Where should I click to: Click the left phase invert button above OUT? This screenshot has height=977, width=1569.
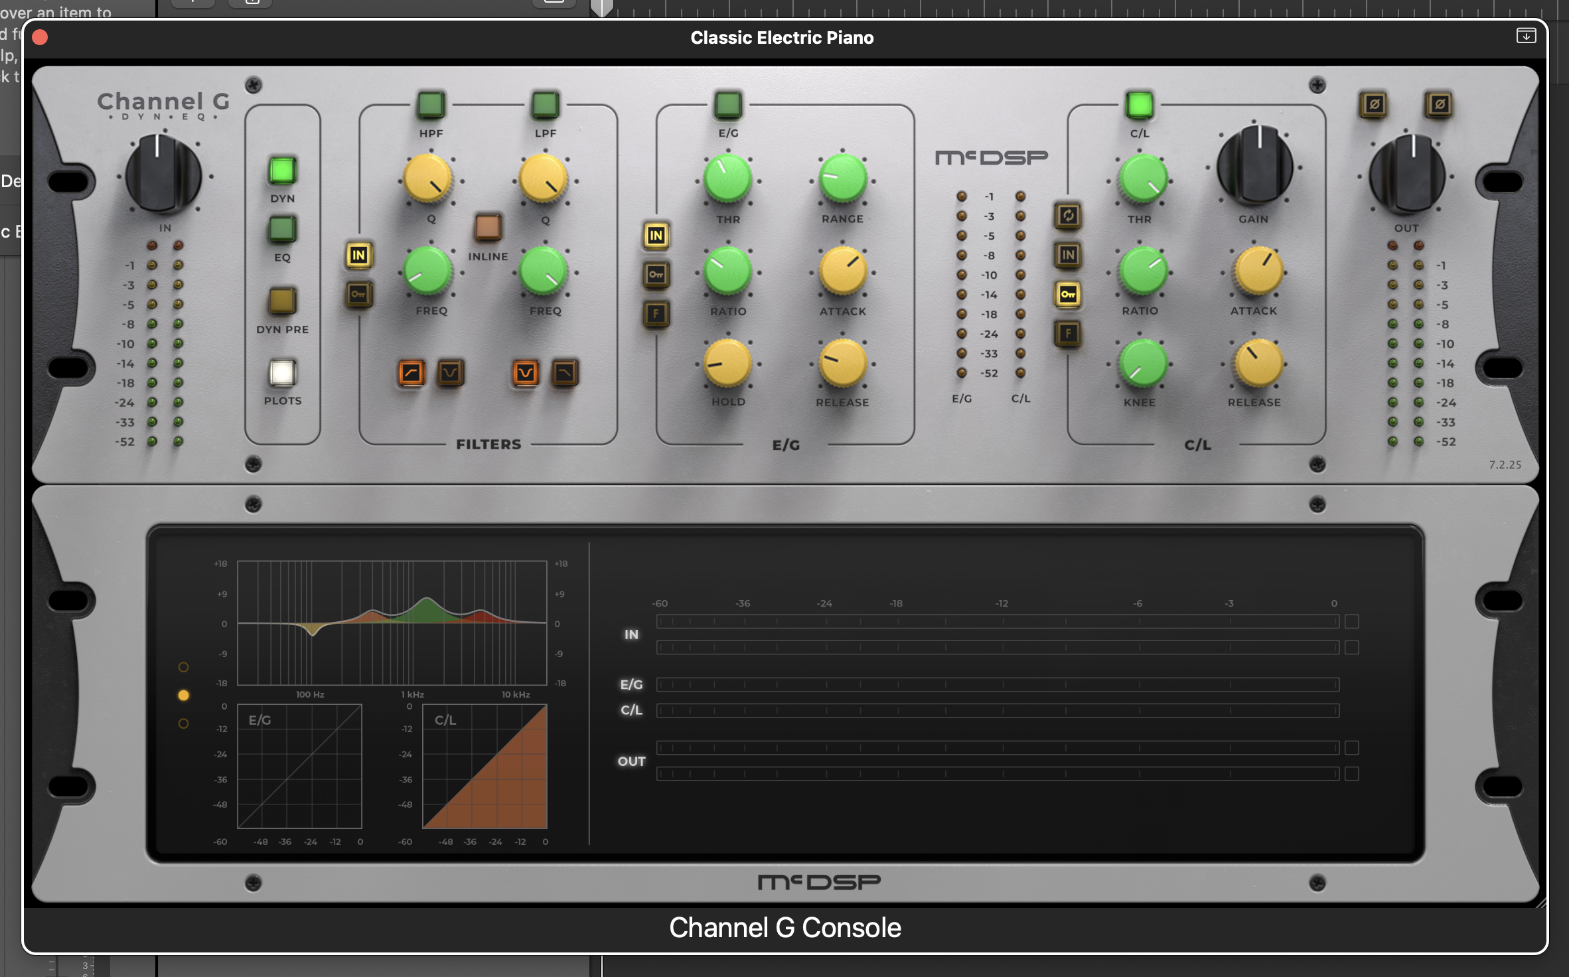tap(1374, 104)
